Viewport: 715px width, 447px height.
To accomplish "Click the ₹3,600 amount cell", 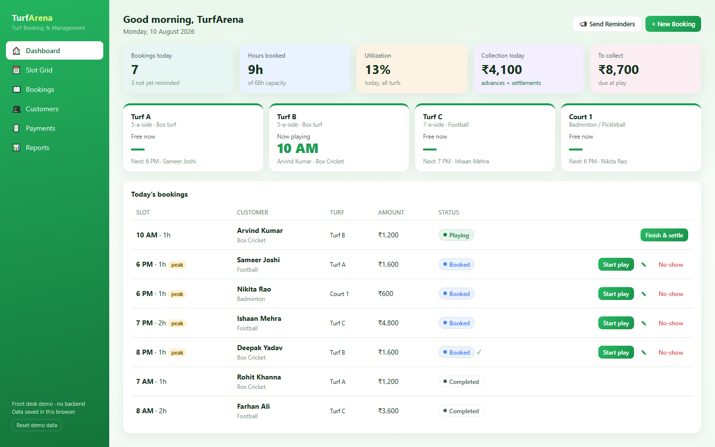I will pos(388,411).
